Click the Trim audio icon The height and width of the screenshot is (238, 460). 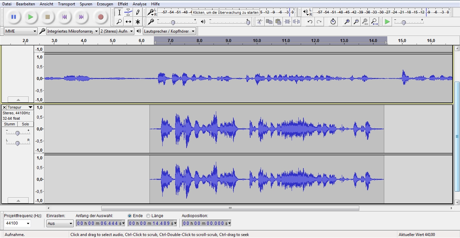coord(287,22)
